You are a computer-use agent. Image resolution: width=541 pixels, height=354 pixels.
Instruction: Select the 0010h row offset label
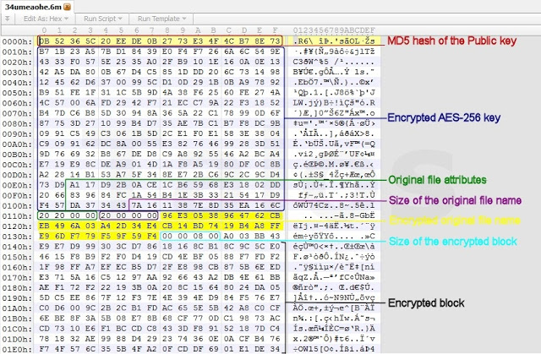[x=16, y=51]
